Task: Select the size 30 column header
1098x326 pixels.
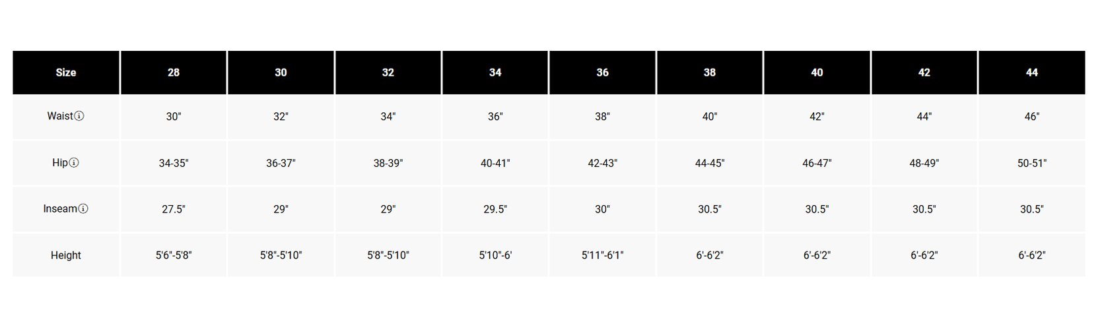Action: click(x=281, y=73)
